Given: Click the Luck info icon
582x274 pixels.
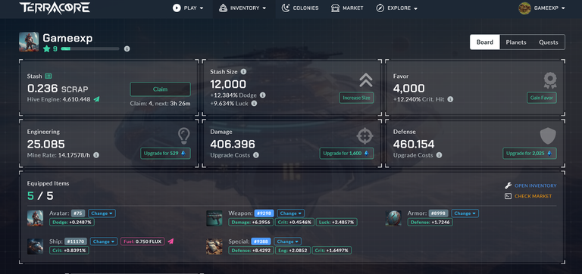Looking at the screenshot, I should click(x=255, y=104).
